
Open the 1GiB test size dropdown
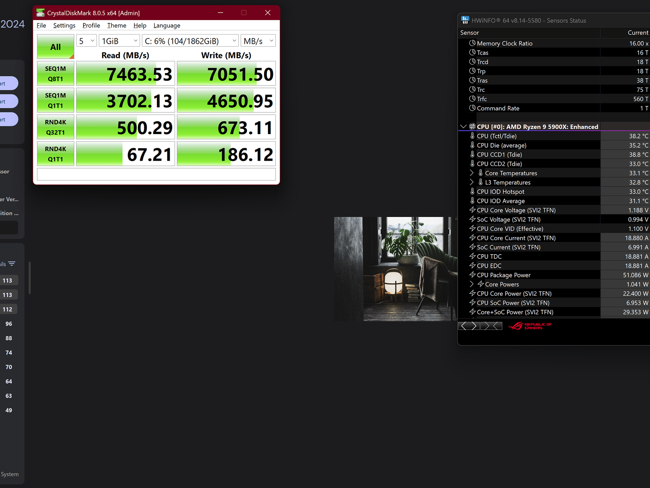[119, 41]
